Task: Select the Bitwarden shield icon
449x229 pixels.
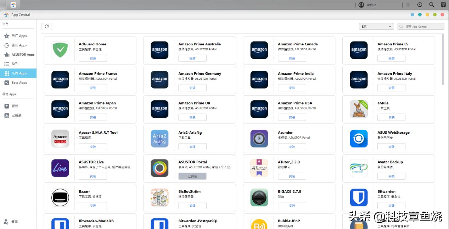Action: (x=359, y=197)
